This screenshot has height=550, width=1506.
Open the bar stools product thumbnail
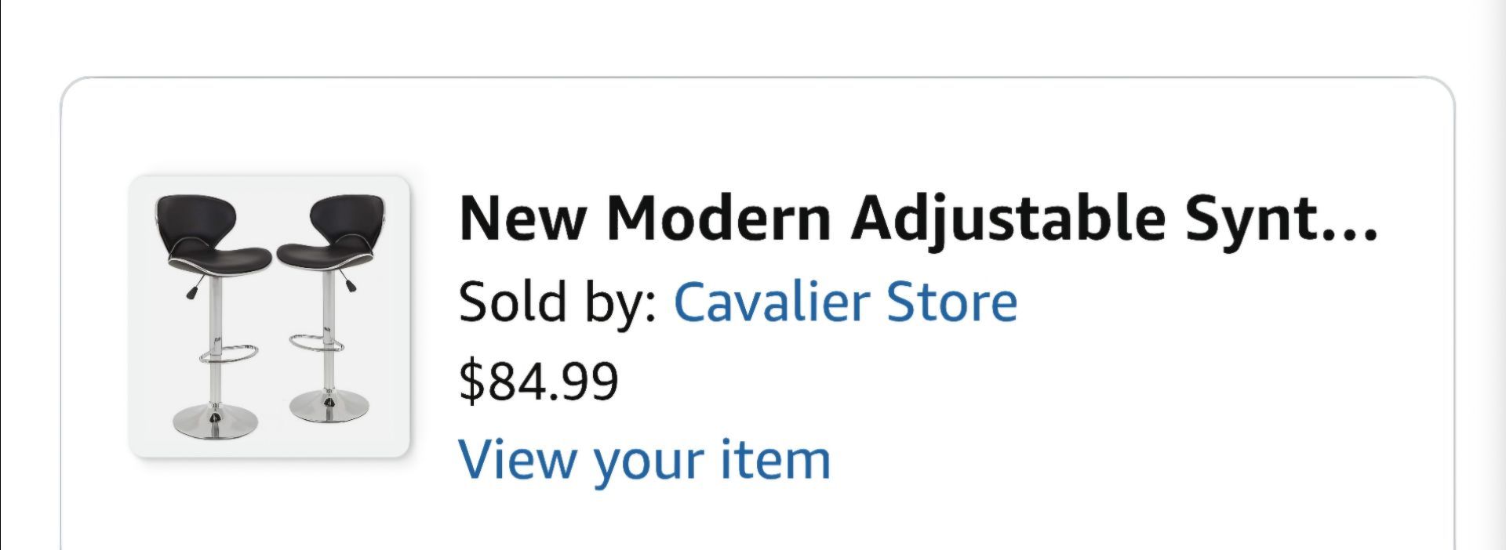pyautogui.click(x=270, y=317)
